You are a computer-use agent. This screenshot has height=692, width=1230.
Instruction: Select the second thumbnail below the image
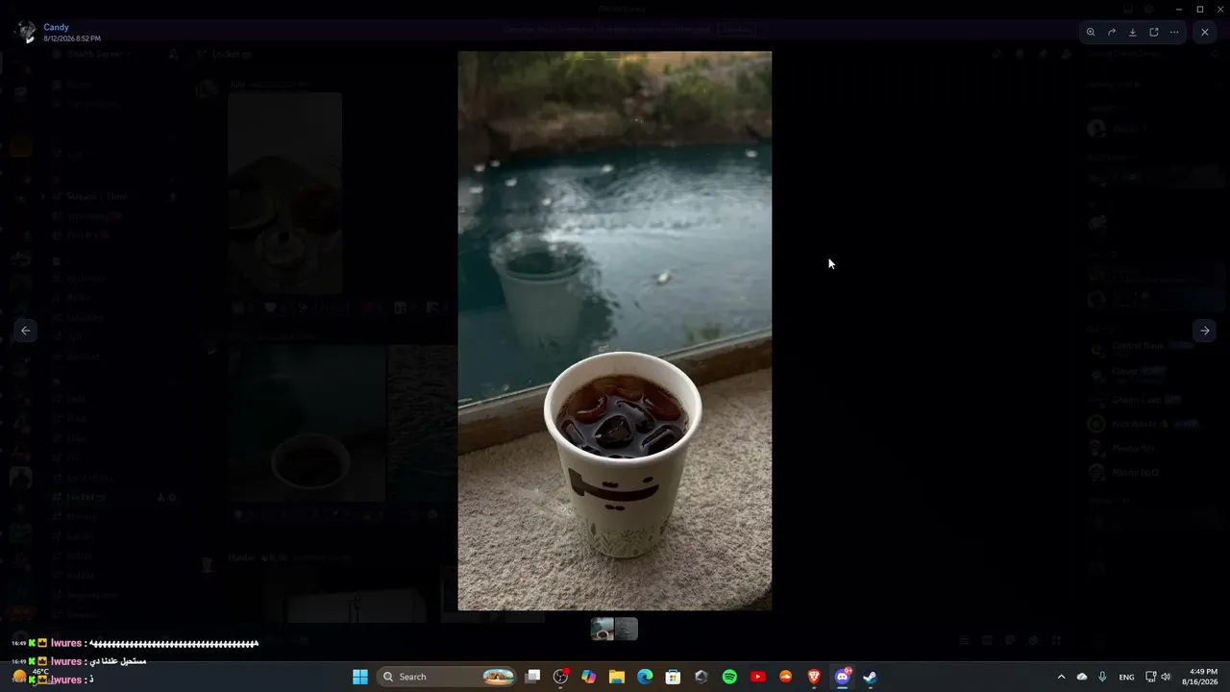[x=627, y=629]
